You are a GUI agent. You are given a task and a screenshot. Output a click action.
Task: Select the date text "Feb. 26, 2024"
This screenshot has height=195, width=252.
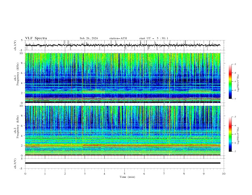pyautogui.click(x=89, y=38)
